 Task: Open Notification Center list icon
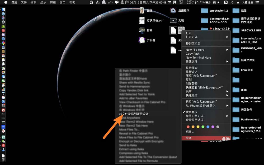click(257, 2)
